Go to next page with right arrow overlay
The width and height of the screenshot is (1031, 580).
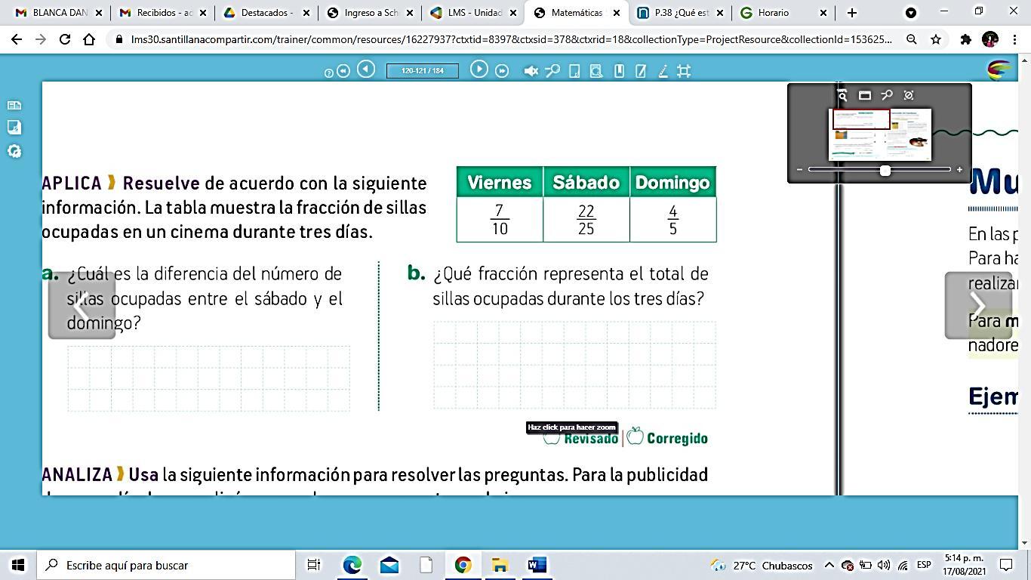978,305
